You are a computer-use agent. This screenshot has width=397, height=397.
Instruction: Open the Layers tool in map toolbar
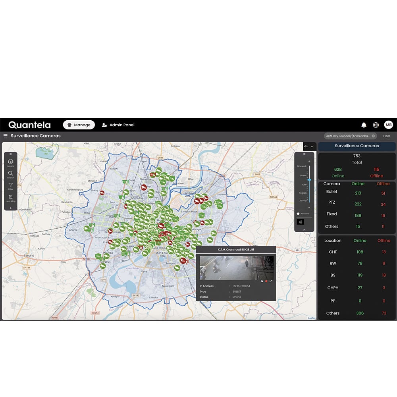[x=11, y=162]
